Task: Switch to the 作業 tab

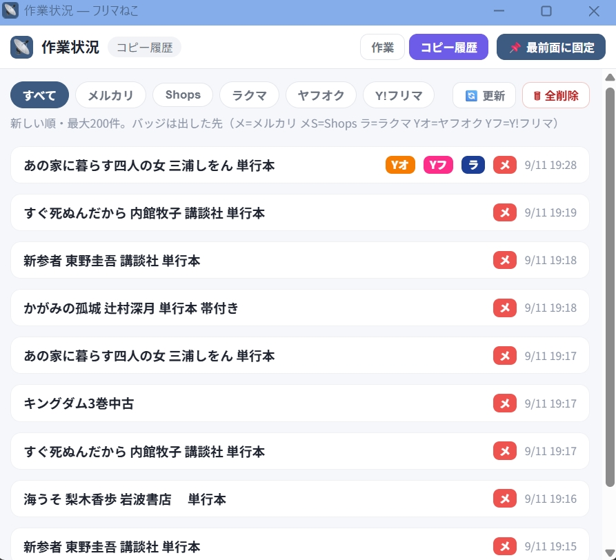Action: point(382,47)
